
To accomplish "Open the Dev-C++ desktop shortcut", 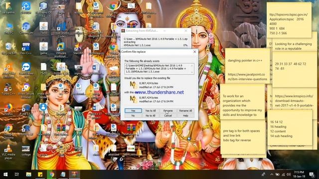I will 26,49.
